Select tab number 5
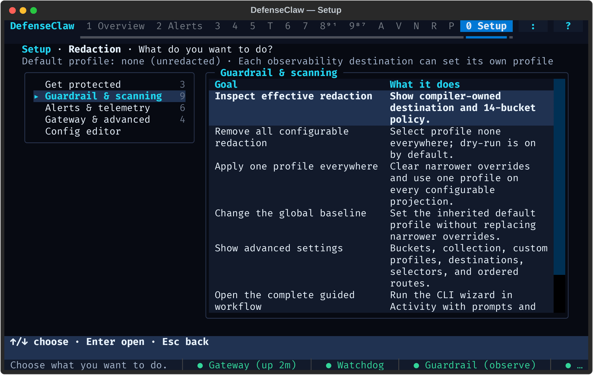 [x=252, y=26]
